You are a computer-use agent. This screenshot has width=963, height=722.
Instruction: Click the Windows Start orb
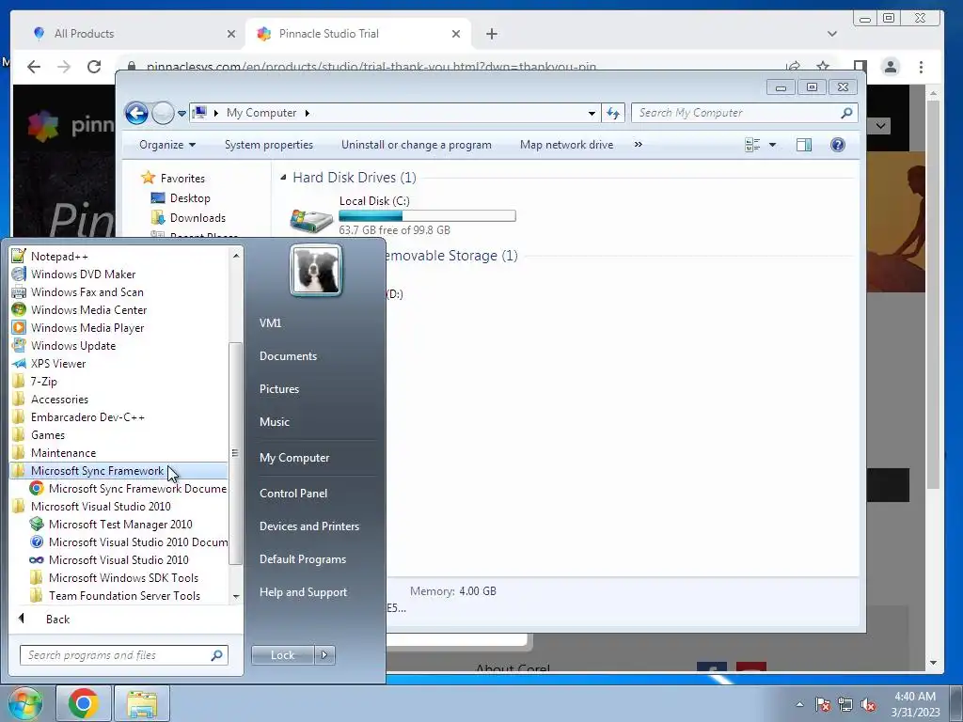(24, 703)
